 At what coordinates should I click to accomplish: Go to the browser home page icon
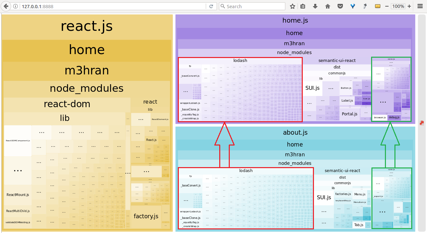328,6
